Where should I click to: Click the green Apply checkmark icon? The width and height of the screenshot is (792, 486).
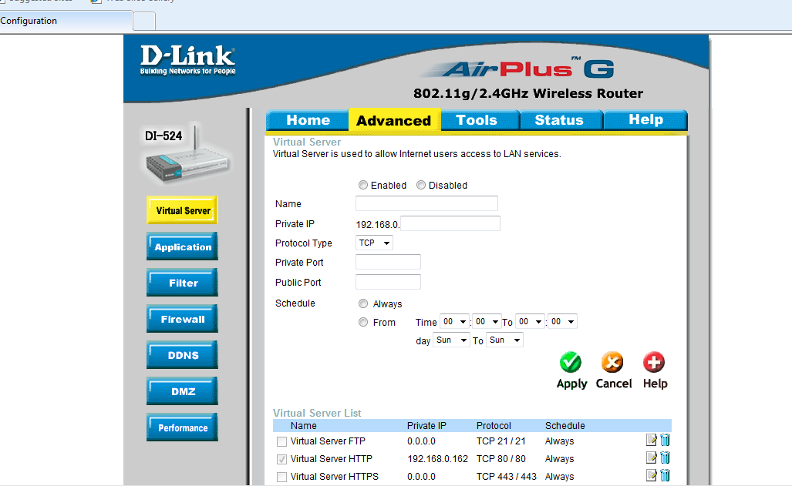pyautogui.click(x=571, y=362)
